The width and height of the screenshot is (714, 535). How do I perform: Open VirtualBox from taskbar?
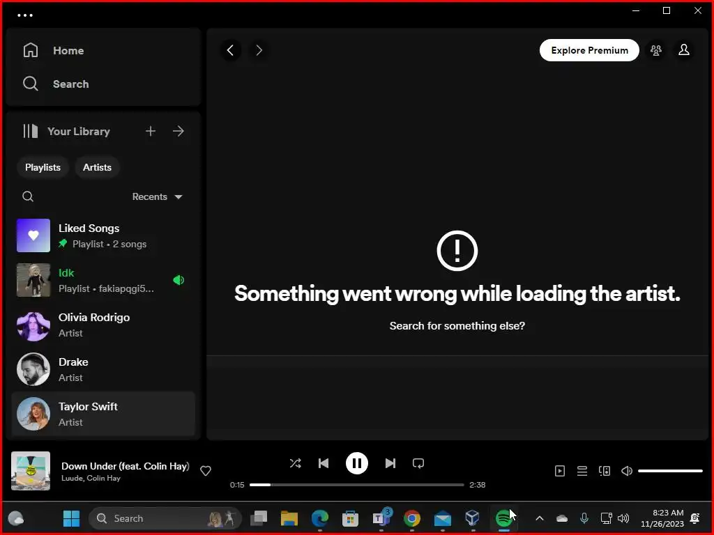tap(473, 518)
